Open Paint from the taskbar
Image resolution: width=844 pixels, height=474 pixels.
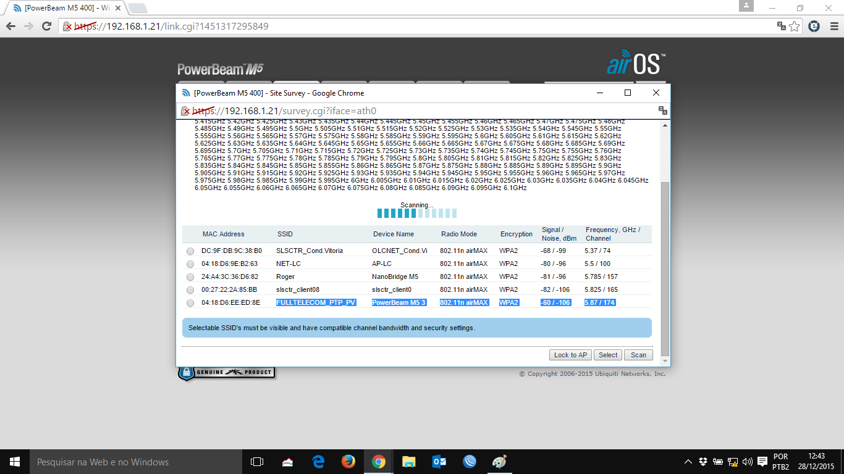click(x=499, y=462)
